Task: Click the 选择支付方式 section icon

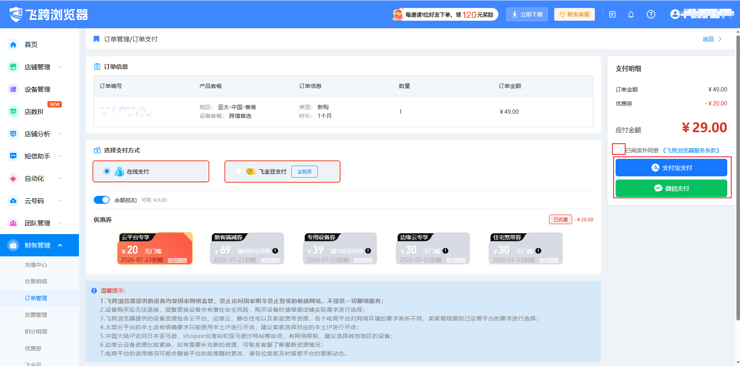Action: pos(97,150)
